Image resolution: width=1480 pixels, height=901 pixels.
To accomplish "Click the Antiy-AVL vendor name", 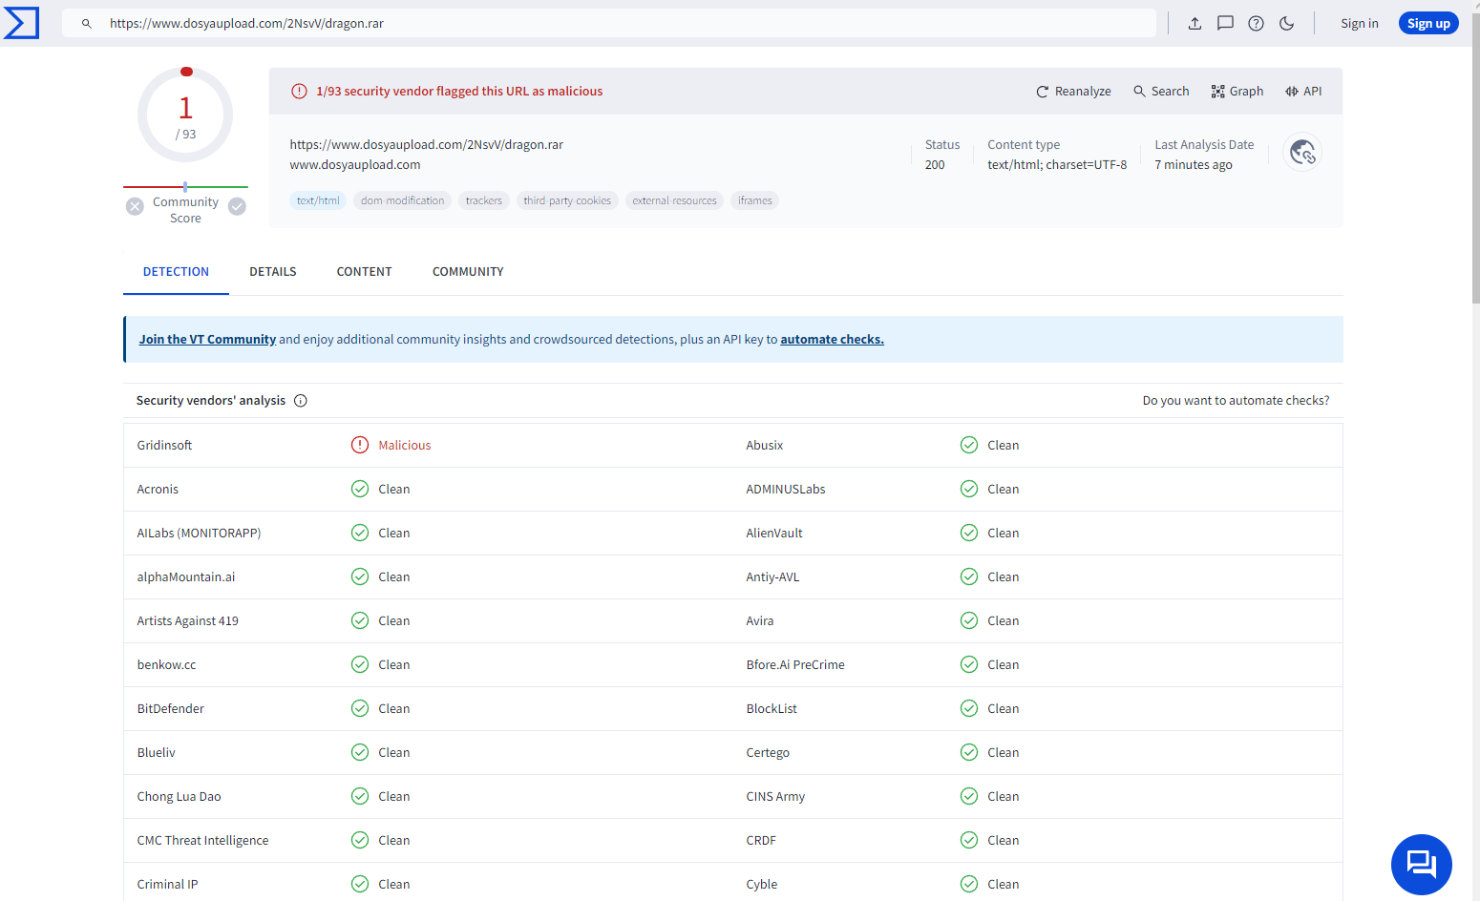I will pyautogui.click(x=772, y=577).
